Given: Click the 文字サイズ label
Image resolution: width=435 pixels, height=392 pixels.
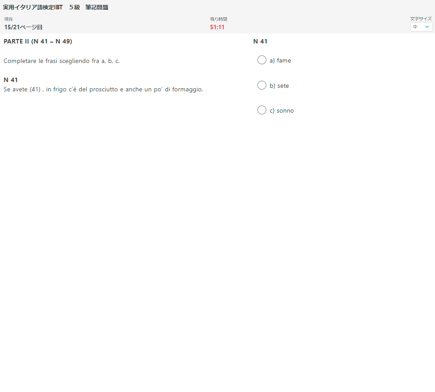Looking at the screenshot, I should 421,19.
